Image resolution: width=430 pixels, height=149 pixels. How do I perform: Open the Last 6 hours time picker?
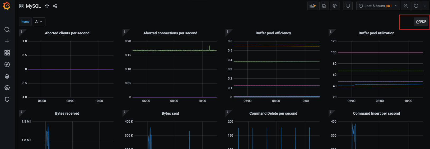click(378, 6)
